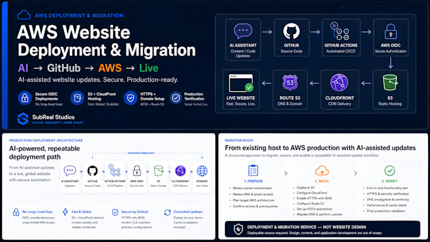Click the purple 'AI' word in the pipeline line
This screenshot has width=430, height=242.
(23, 68)
